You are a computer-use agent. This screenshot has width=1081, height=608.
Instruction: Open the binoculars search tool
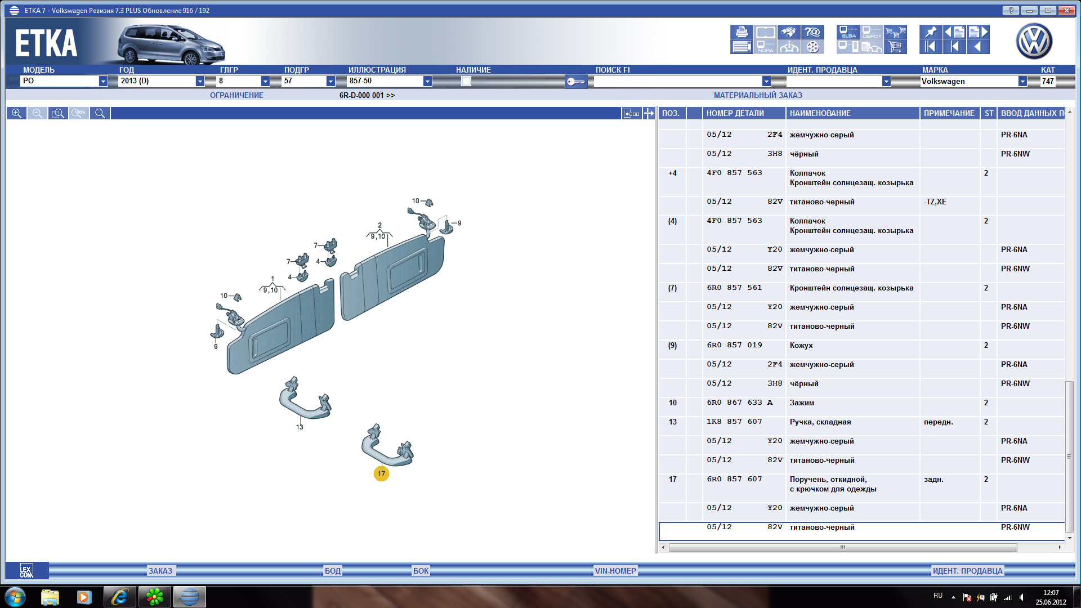[788, 32]
